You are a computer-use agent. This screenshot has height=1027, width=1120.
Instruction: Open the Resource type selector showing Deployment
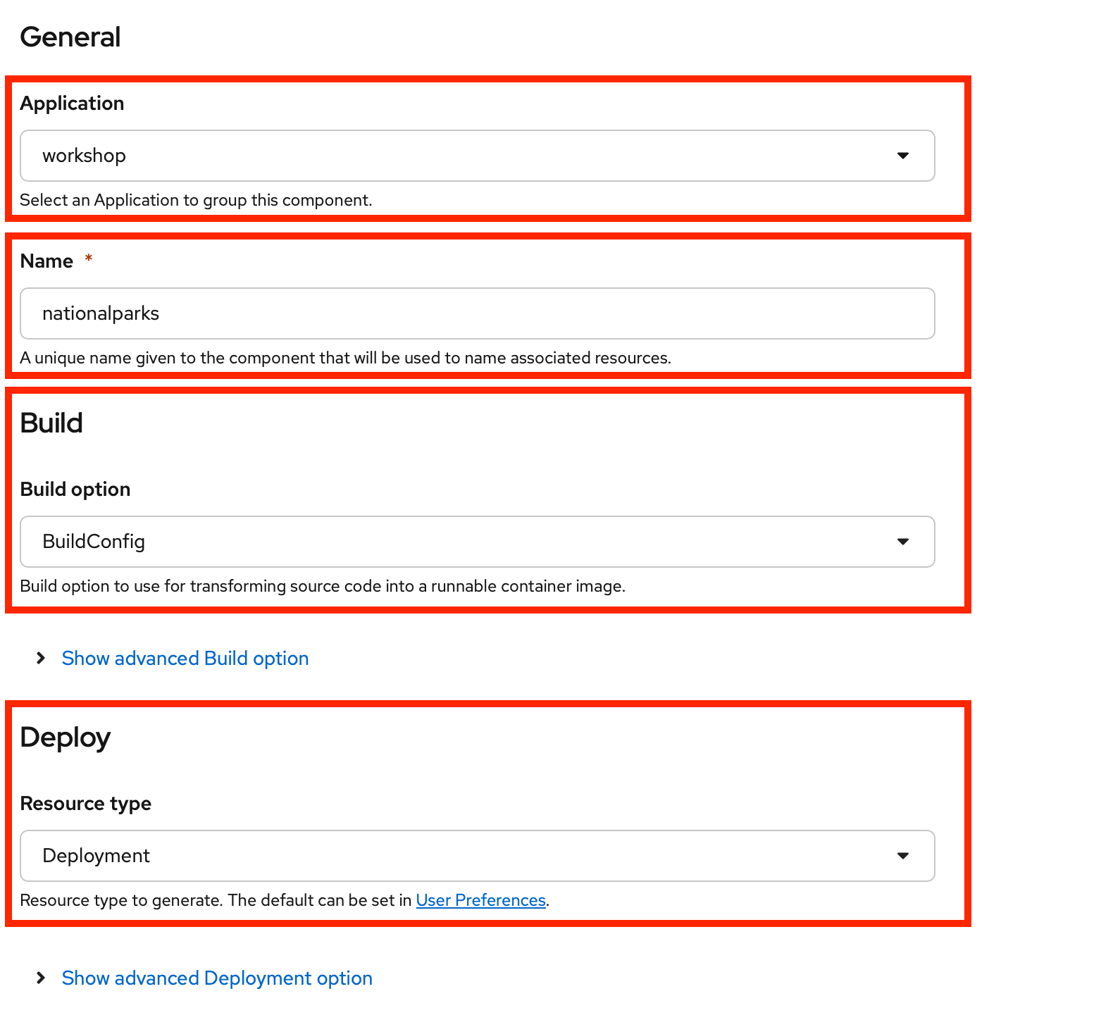(478, 856)
